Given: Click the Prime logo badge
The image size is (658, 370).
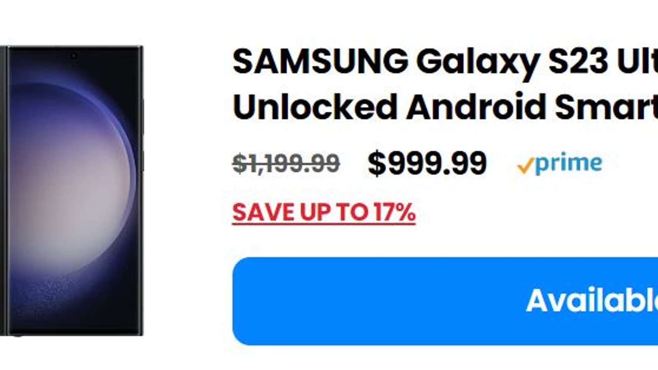Looking at the screenshot, I should click(x=560, y=164).
